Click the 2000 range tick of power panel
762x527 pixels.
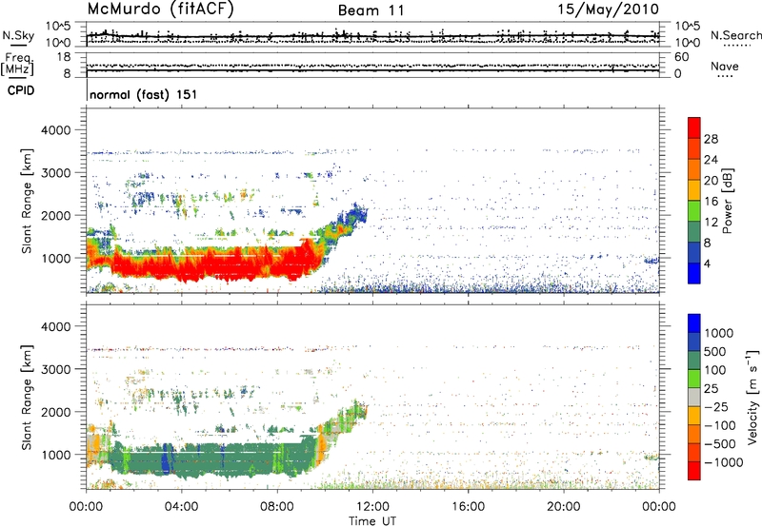click(x=56, y=215)
